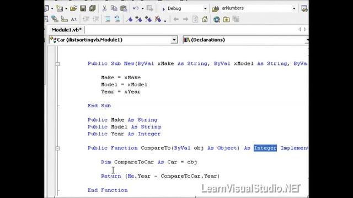The image size is (353, 198).
Task: Click the Complete Word A+ icon
Action: pos(73,20)
